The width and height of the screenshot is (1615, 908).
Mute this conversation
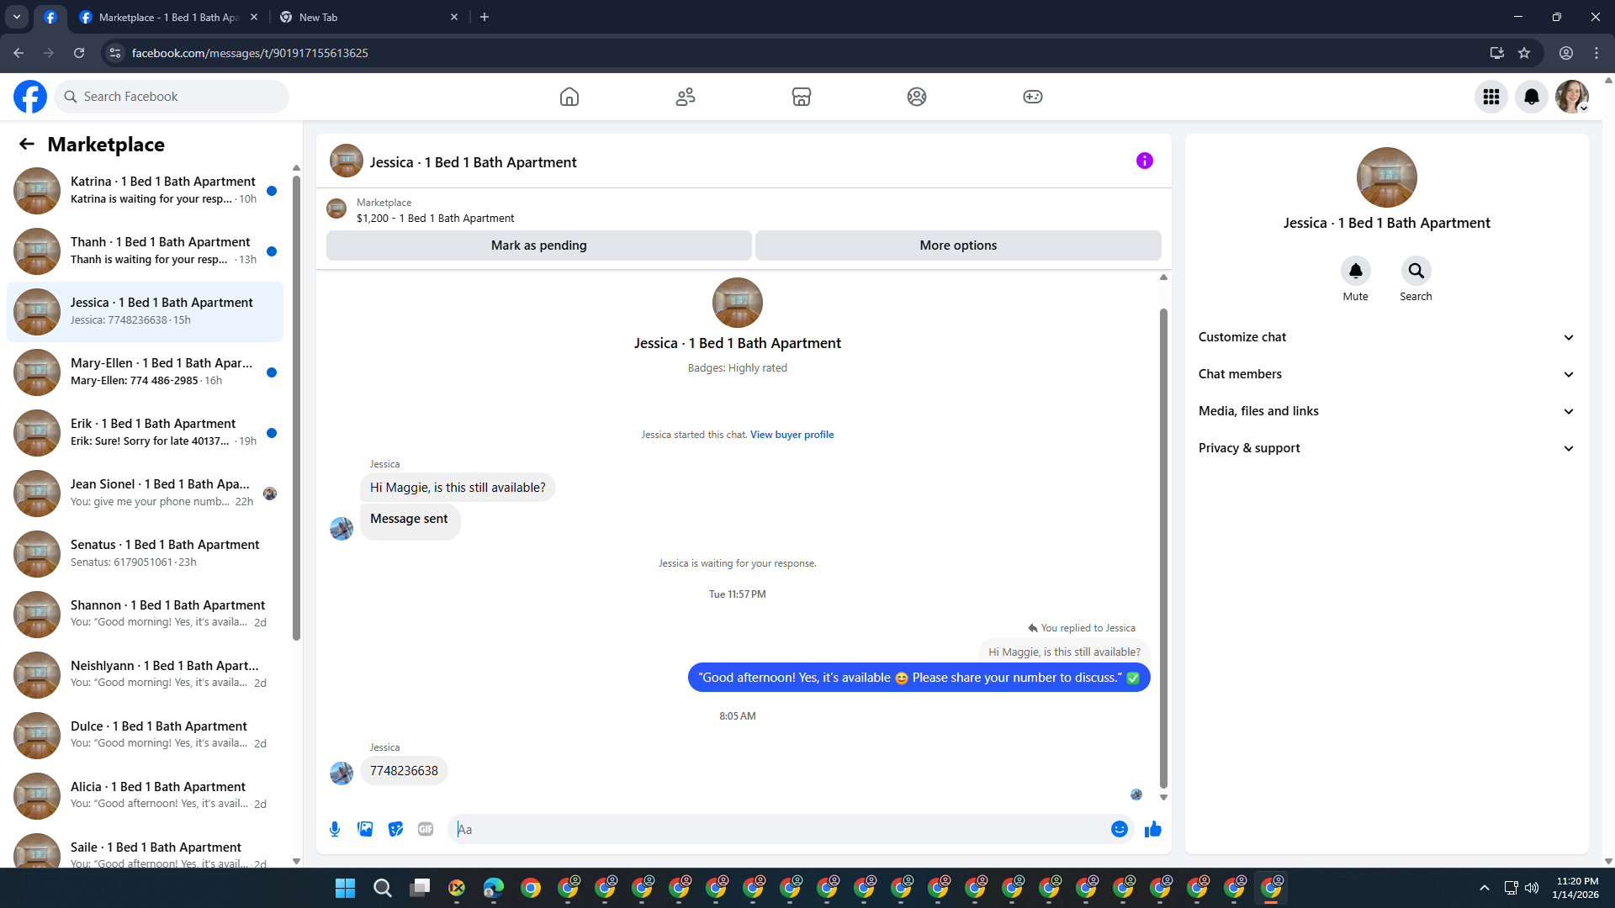(x=1355, y=271)
